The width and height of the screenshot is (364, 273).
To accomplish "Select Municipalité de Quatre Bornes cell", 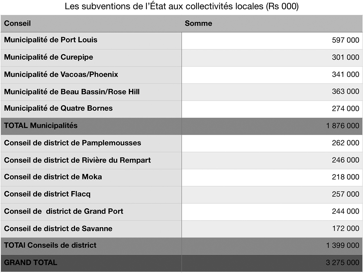I will 58,108.
